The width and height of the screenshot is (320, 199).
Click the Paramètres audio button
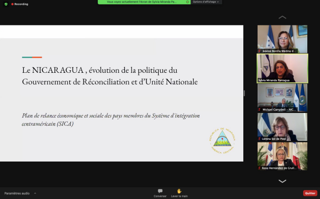tap(17, 193)
